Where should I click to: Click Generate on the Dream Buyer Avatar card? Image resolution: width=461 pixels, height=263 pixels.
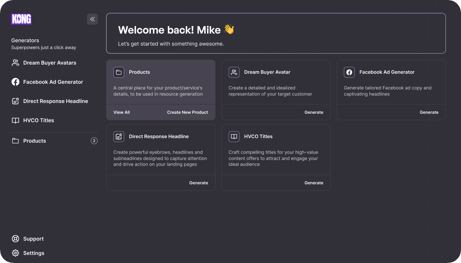click(x=314, y=112)
